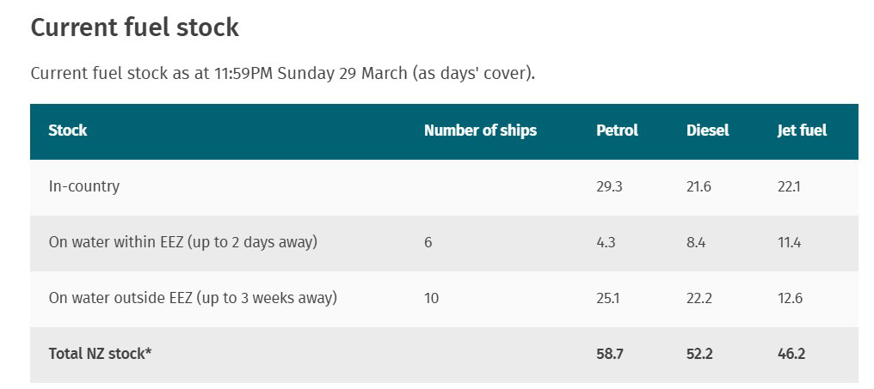Click the "Jet fuel" column header
The height and width of the screenshot is (389, 874).
802,131
